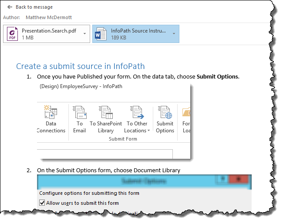Select the InfoPath Source Instru... Word attachment
283x223 pixels.
pyautogui.click(x=136, y=34)
